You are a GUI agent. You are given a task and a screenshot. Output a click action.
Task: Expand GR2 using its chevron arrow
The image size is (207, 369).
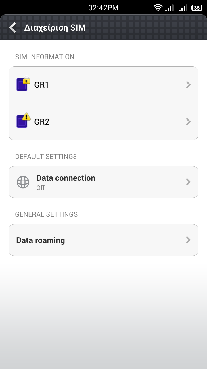[x=188, y=122]
